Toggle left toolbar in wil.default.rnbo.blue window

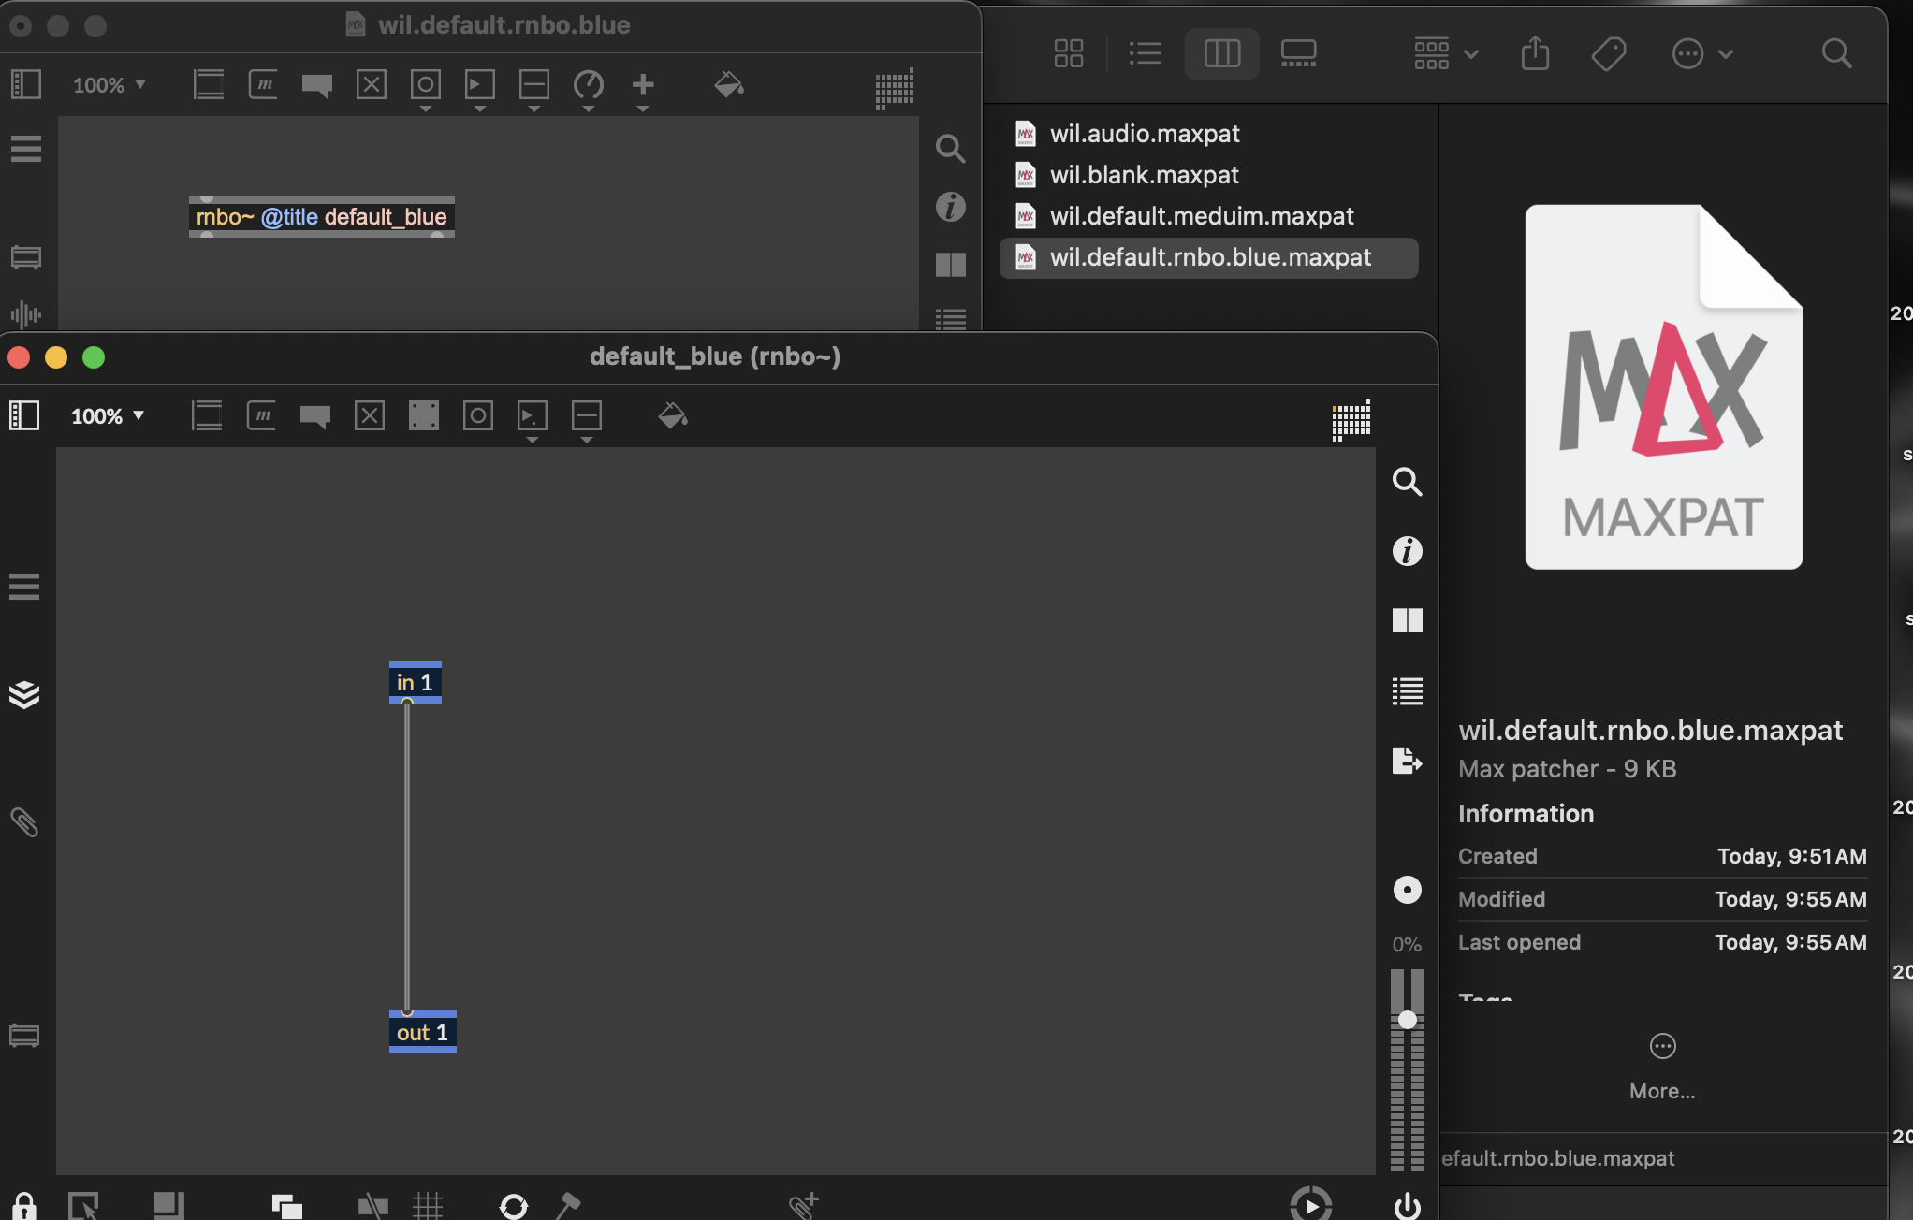pos(26,84)
